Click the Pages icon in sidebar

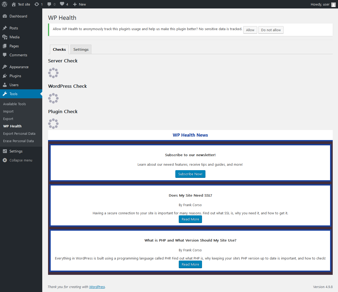click(x=5, y=46)
